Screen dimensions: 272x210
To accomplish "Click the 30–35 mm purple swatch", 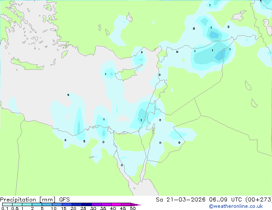I will pyautogui.click(x=97, y=204).
